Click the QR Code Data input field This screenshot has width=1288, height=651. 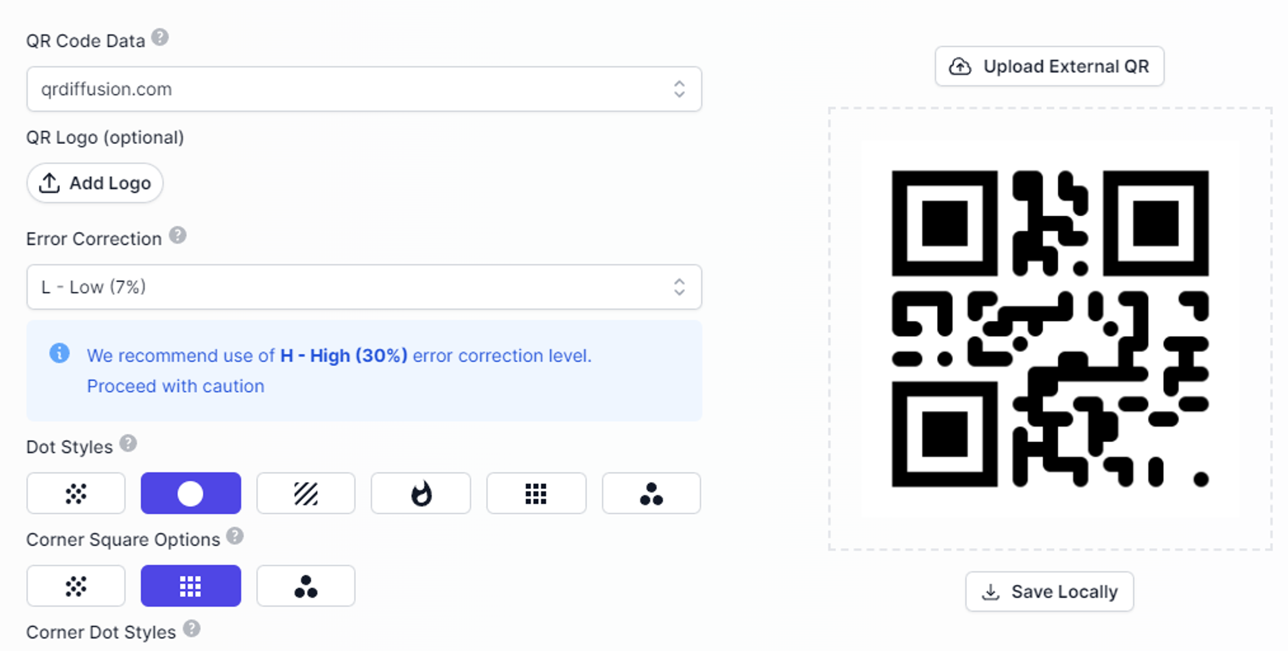coord(364,89)
